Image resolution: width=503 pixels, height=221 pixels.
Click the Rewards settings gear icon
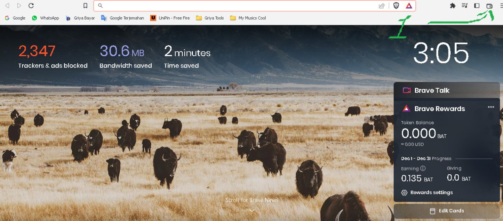[x=404, y=193]
